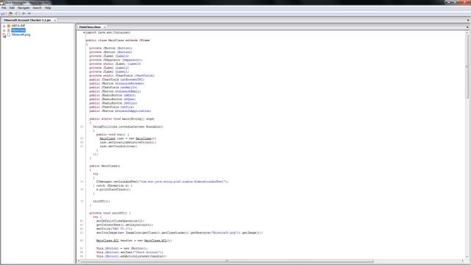Screen dimensions: 471x265
Task: Click the Backward navigation arrow icon
Action: pos(24,13)
